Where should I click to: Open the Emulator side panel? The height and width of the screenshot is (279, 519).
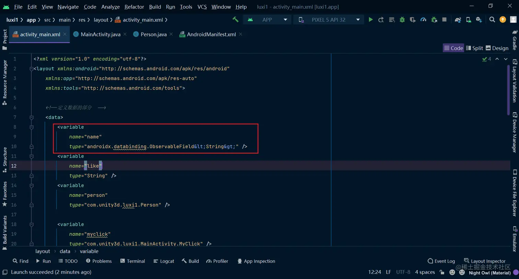(515, 239)
